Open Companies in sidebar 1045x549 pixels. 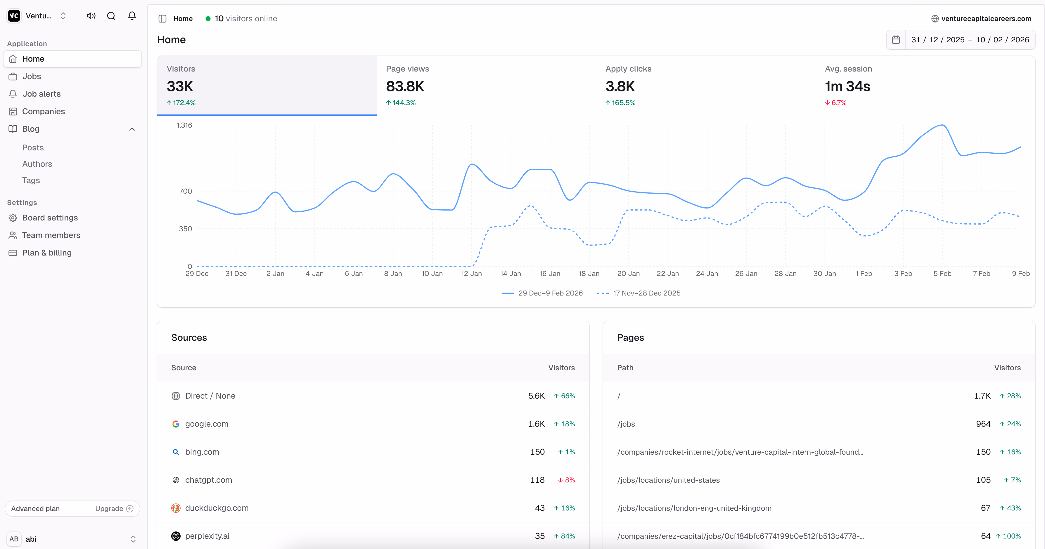(x=44, y=111)
